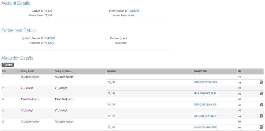Click the Allocation Details heading
The height and width of the screenshot is (131, 265).
tap(17, 58)
